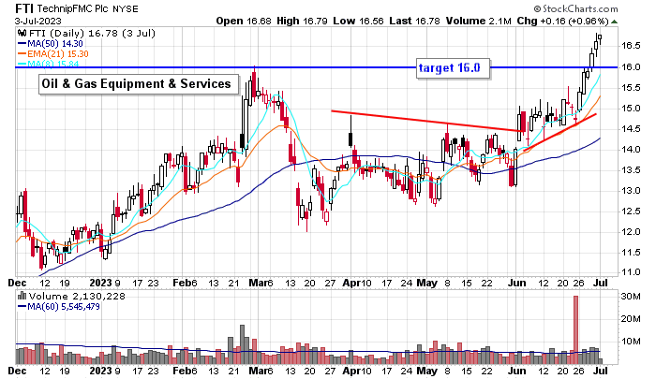The height and width of the screenshot is (379, 656).
Task: Click the MA(60) 5,545,479 legend entry
Action: pos(58,307)
